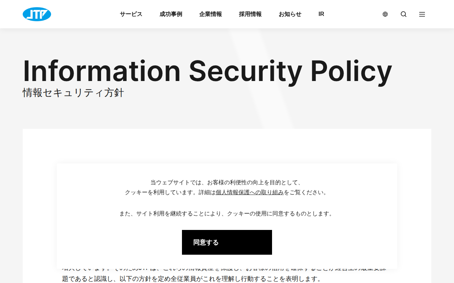Image resolution: width=454 pixels, height=283 pixels.
Task: Click the 情報セキュリティ方針 subtitle
Action: pyautogui.click(x=73, y=93)
